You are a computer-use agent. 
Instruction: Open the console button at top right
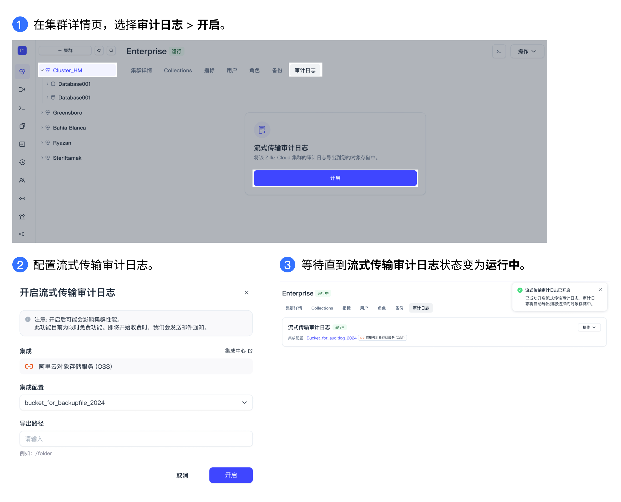(x=499, y=52)
